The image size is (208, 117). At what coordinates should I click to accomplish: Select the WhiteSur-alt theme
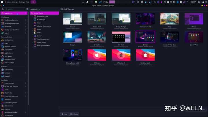121,55
